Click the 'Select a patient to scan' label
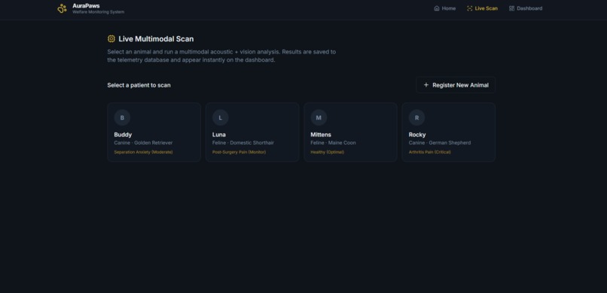The width and height of the screenshot is (607, 293). coord(139,85)
